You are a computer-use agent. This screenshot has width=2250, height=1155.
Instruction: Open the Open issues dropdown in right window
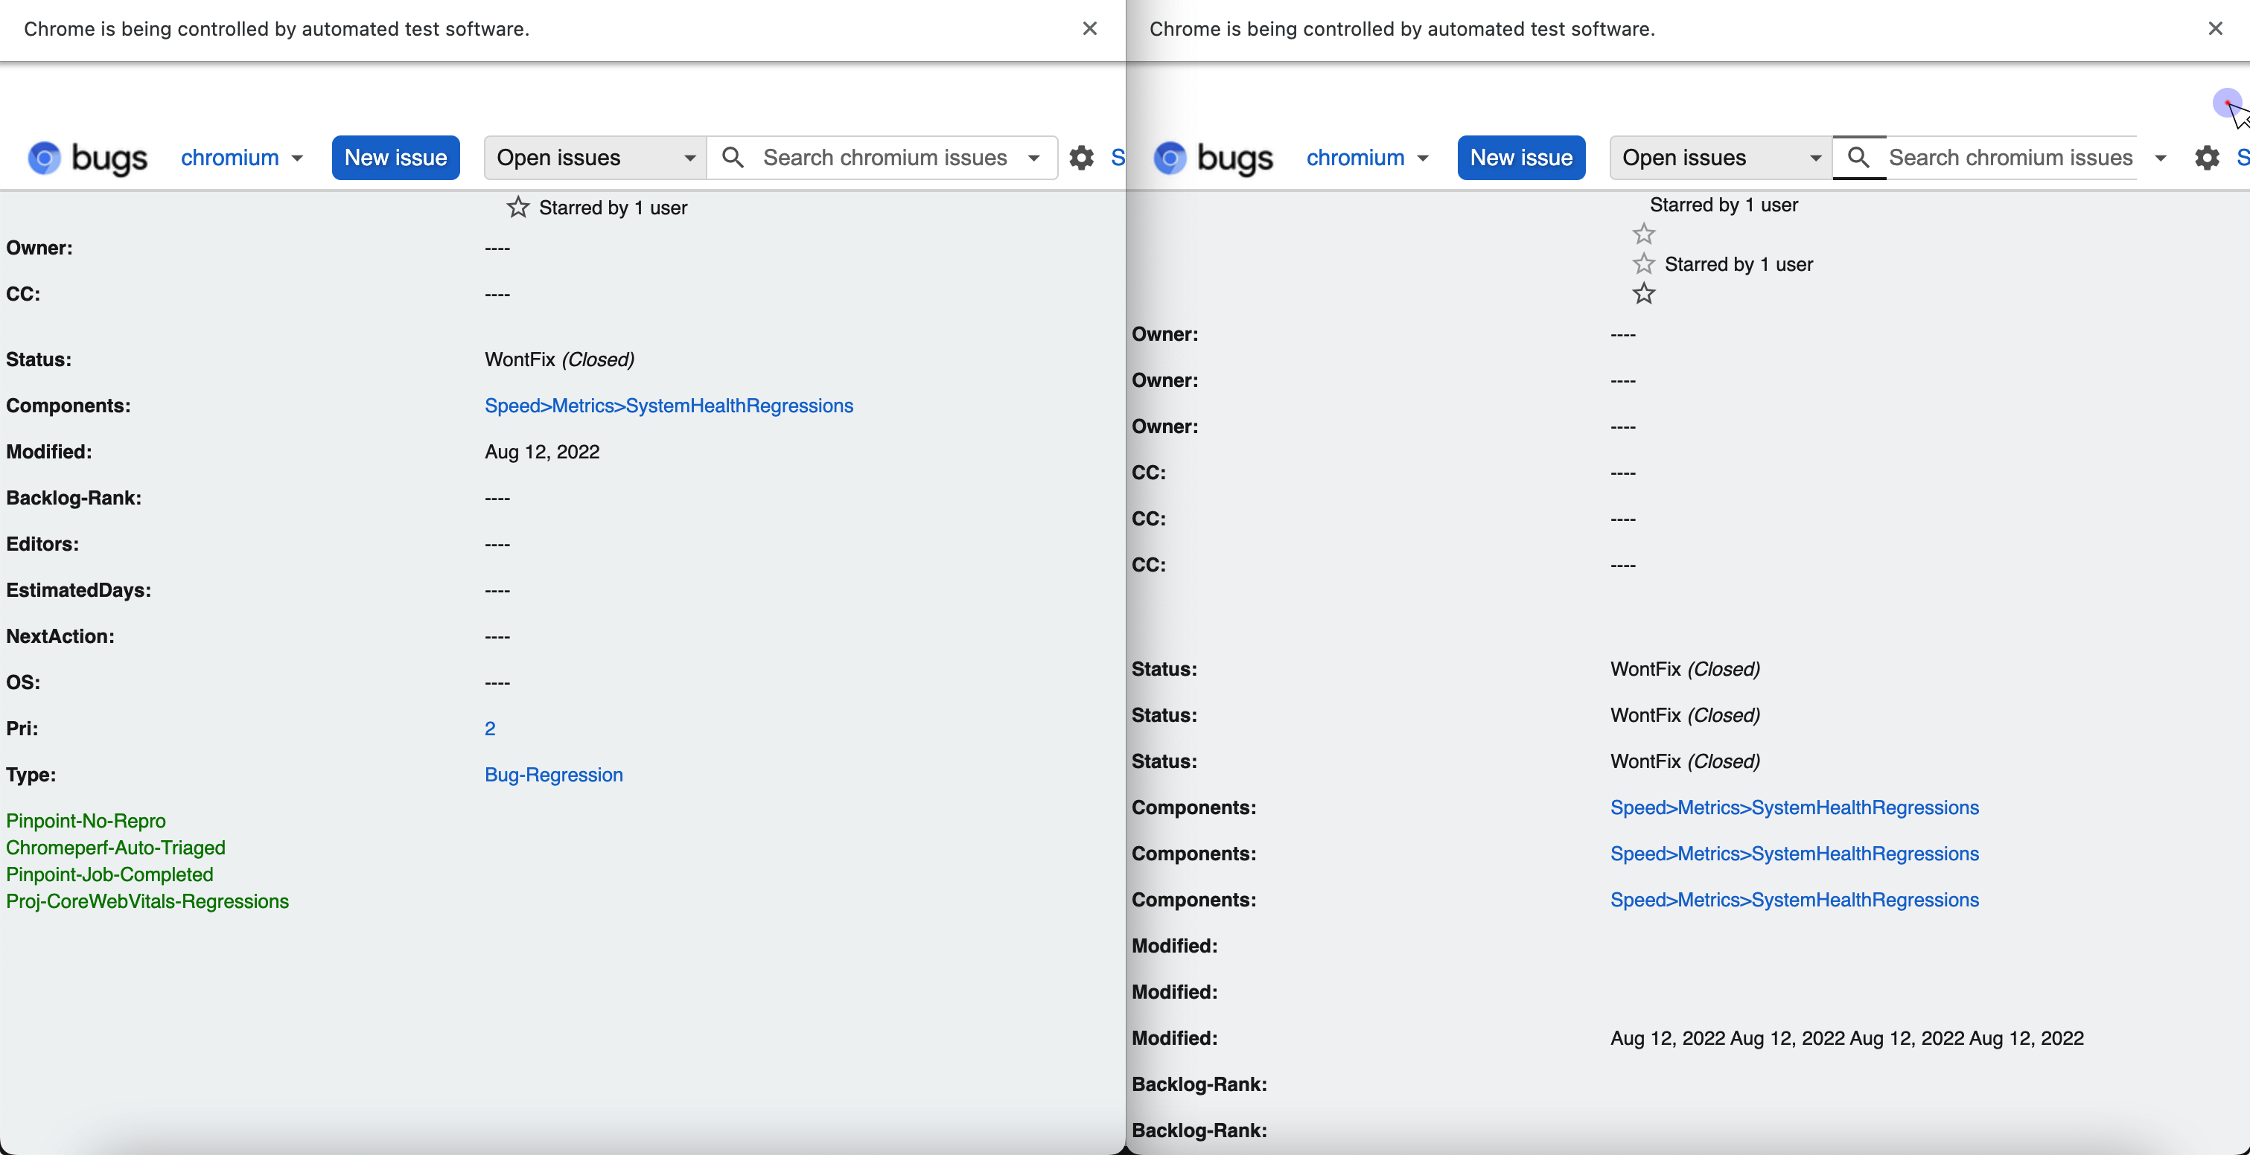[x=1720, y=158]
